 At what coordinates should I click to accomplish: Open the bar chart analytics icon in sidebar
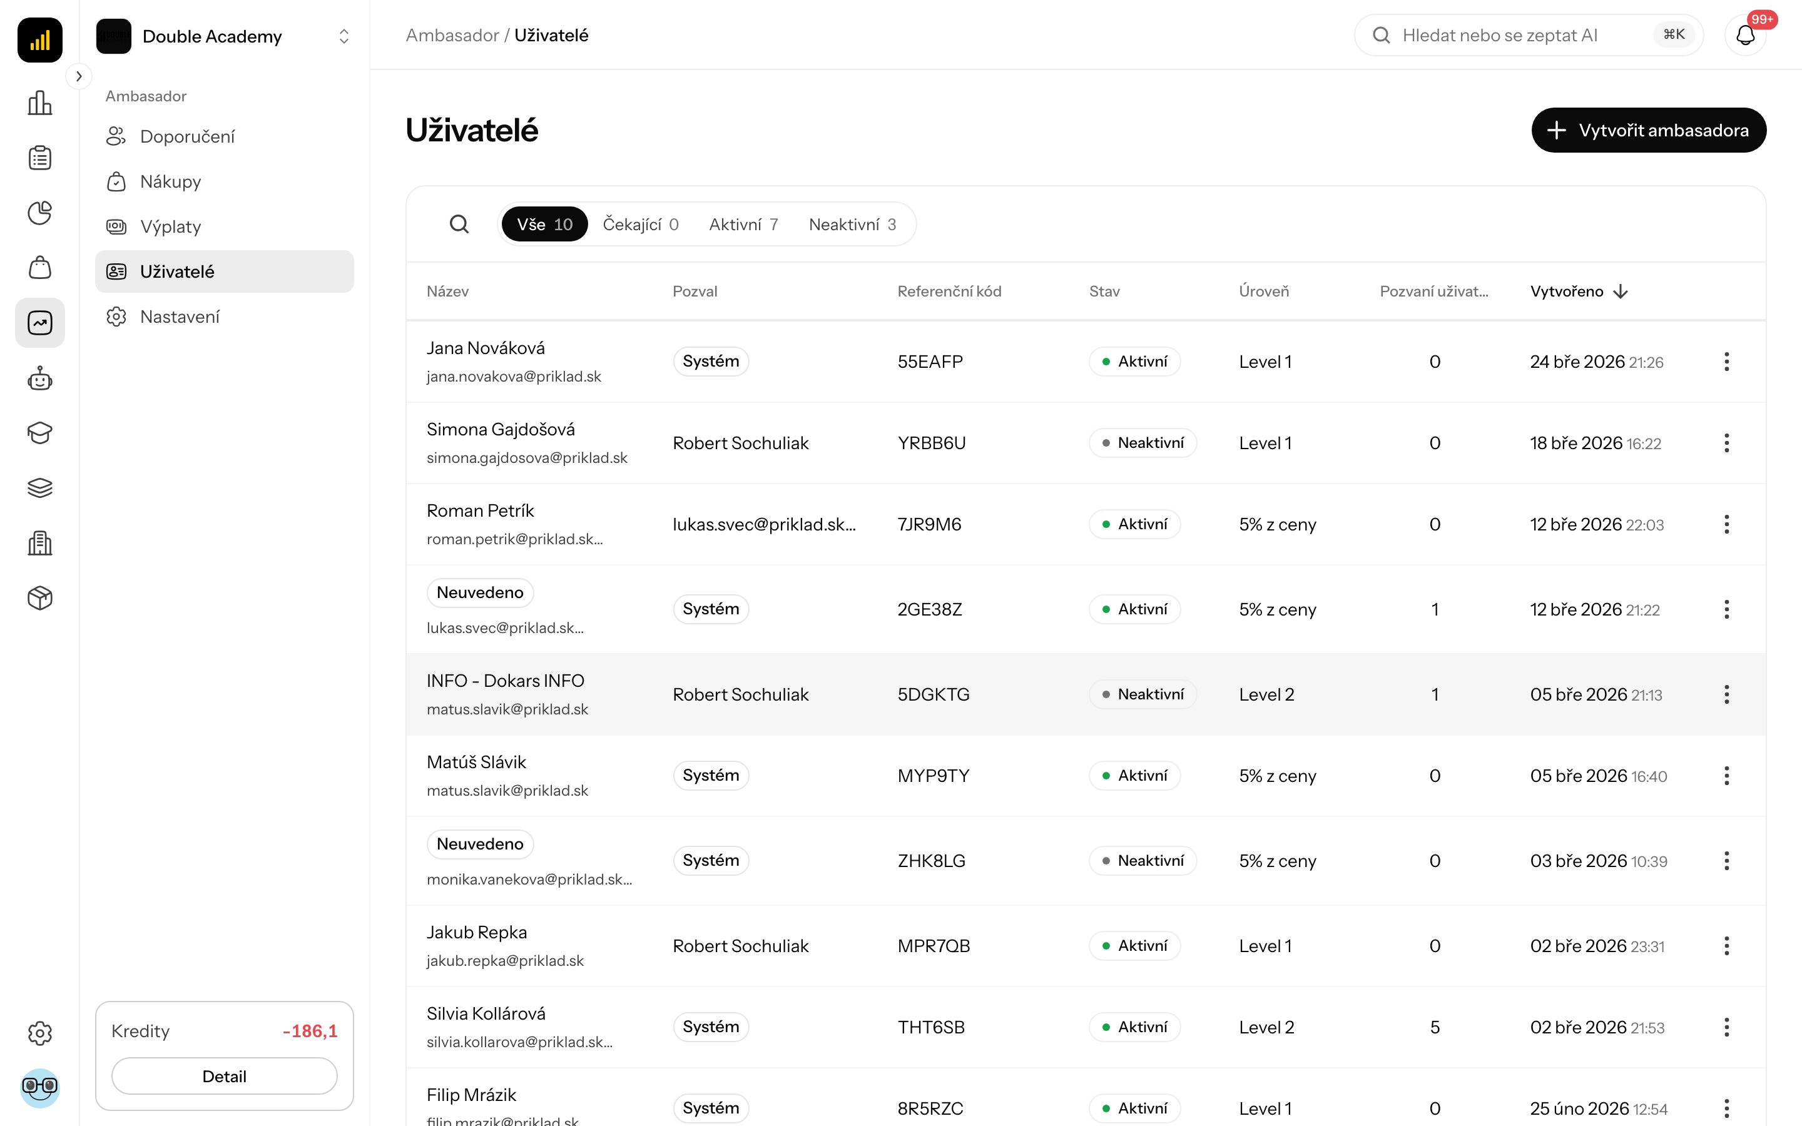(x=39, y=103)
